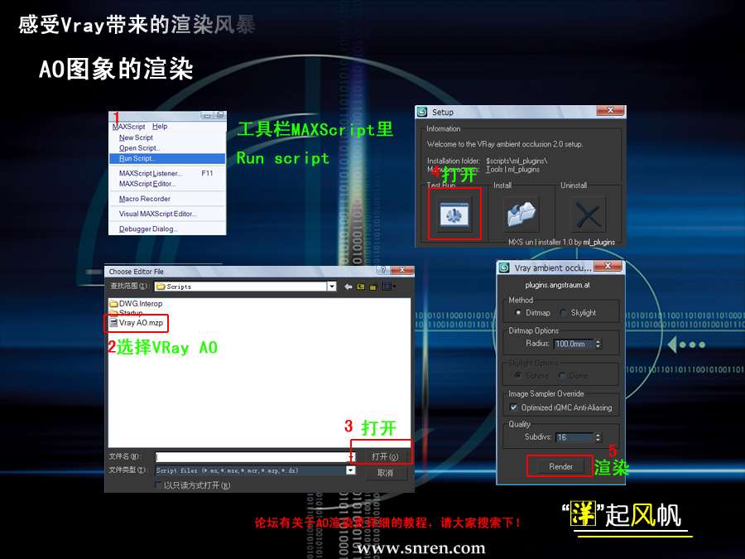Select the Dirtmap radio button
The image size is (745, 559).
[x=518, y=313]
